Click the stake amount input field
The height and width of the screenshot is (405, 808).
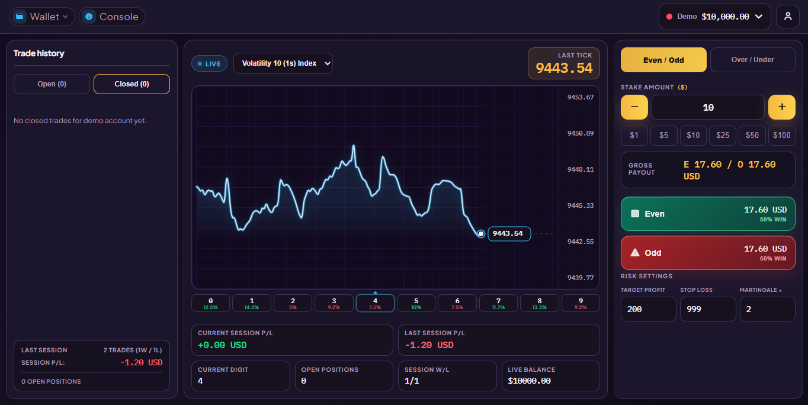click(x=708, y=107)
